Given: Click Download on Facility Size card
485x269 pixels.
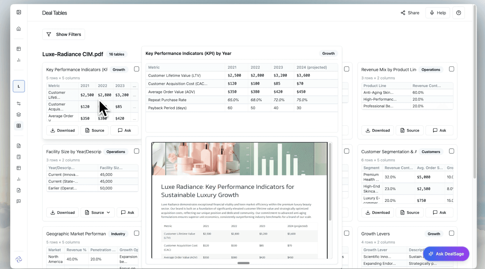Looking at the screenshot, I should [x=62, y=212].
